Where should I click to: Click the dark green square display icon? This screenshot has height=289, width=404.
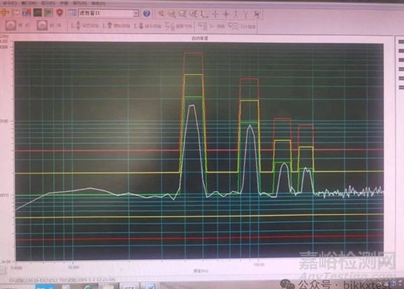[38, 13]
